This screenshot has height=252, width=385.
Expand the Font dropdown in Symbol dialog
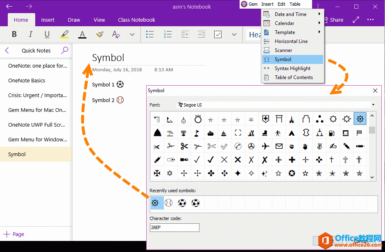pyautogui.click(x=373, y=105)
